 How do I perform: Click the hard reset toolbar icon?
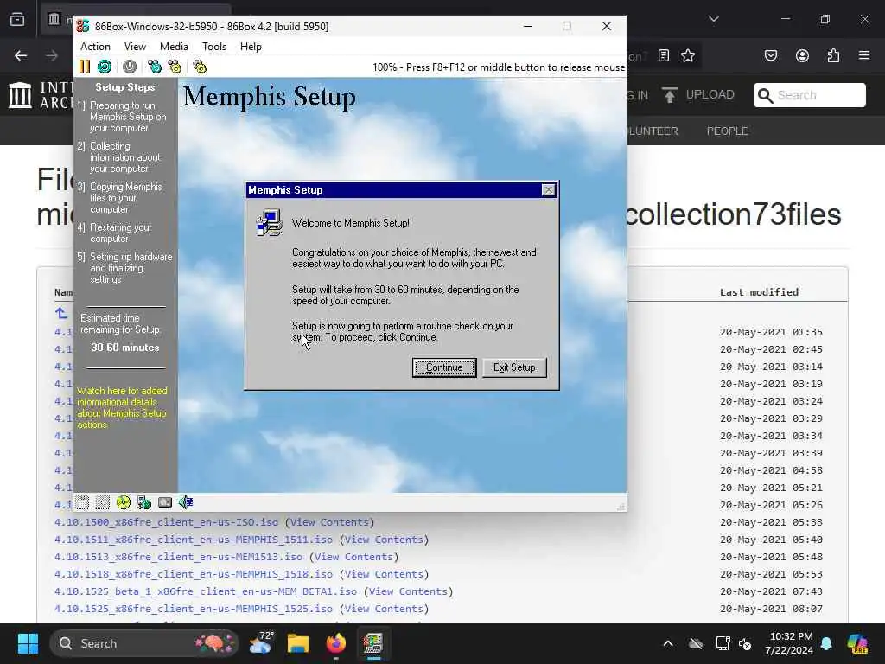tap(105, 67)
